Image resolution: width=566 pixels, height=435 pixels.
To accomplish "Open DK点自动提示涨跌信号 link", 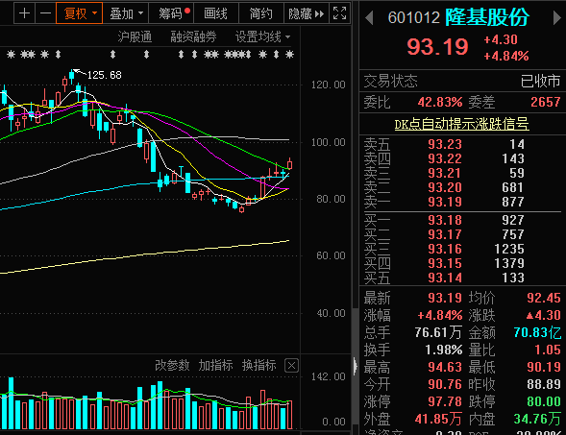I will (x=461, y=124).
